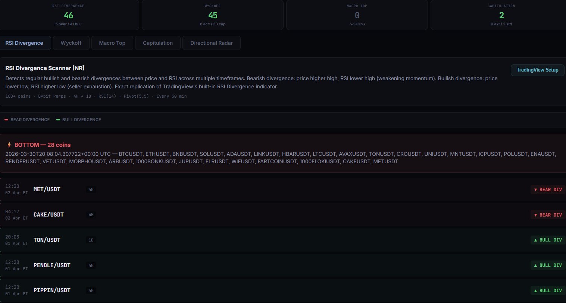Click the TradingView Setup button

(537, 70)
